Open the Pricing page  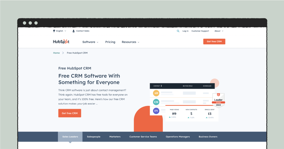click(110, 42)
